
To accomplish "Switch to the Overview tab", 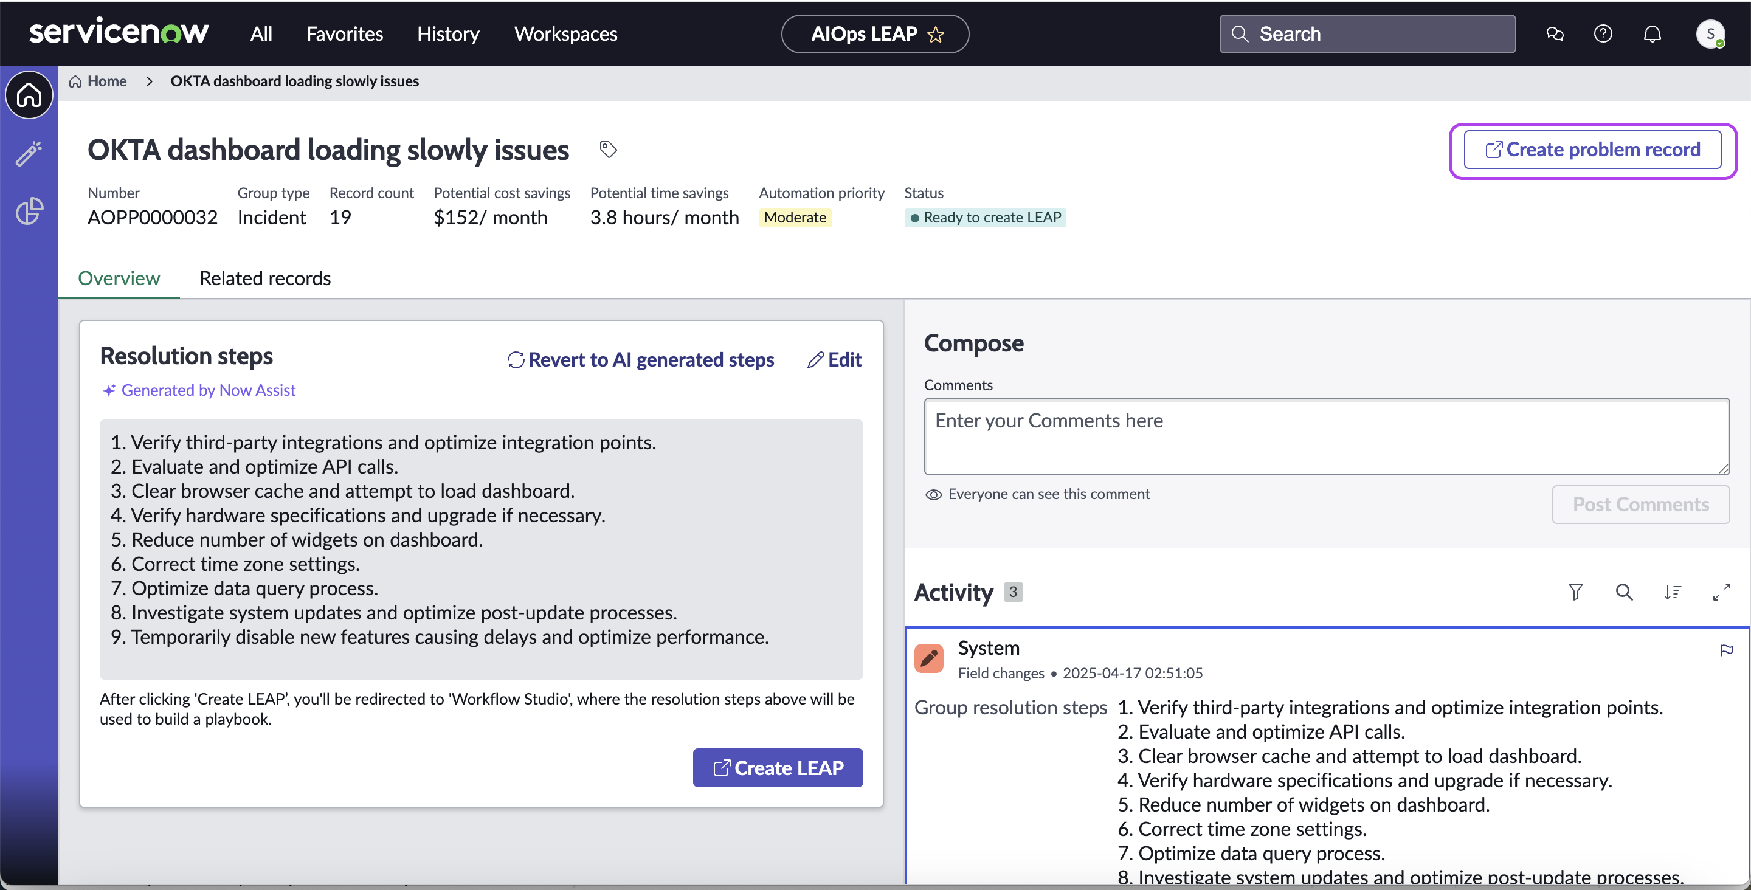I will 119,278.
